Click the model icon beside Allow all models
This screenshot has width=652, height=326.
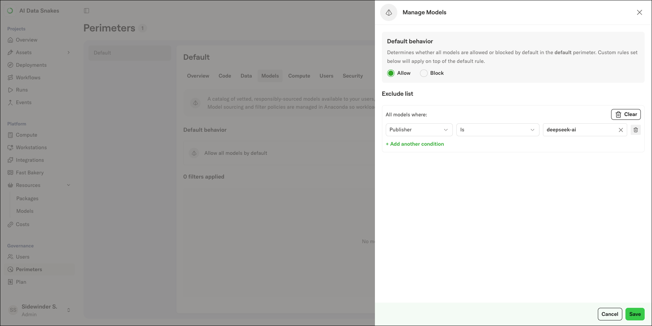point(194,153)
